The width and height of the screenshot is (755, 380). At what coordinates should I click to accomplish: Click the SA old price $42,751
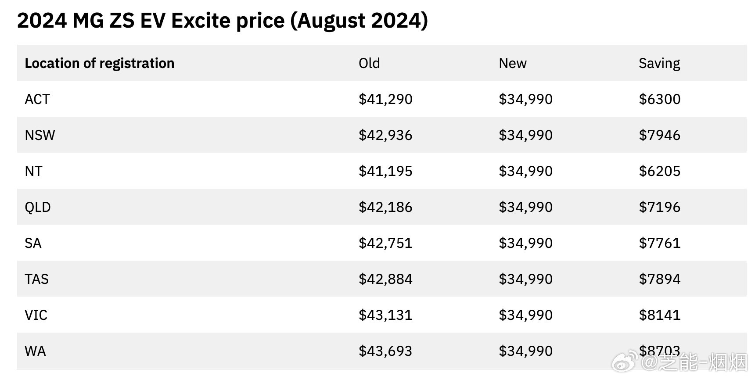tap(385, 243)
